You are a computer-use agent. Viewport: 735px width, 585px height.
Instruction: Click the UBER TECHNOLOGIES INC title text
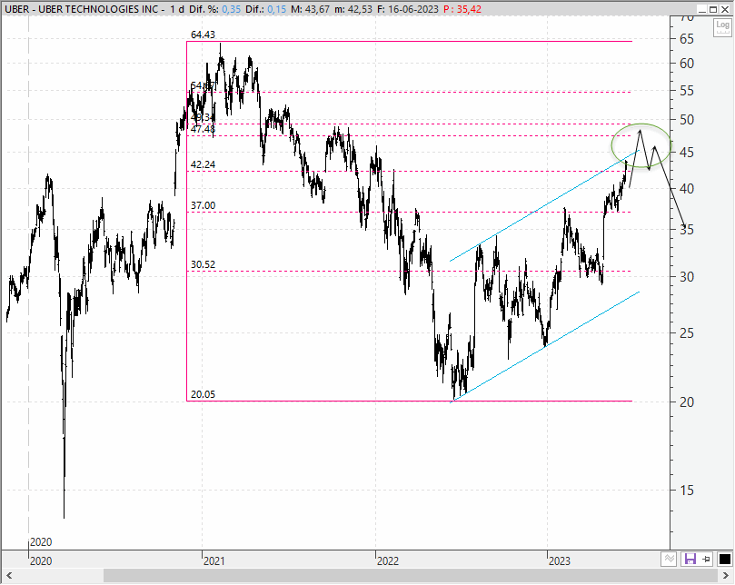coord(98,9)
